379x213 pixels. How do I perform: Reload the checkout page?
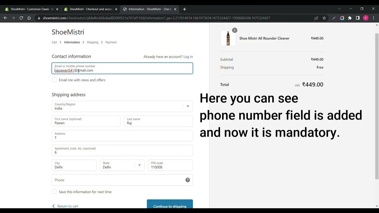(21, 18)
